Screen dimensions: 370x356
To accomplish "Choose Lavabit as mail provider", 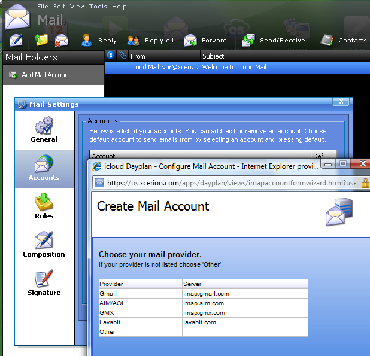I will (141, 322).
